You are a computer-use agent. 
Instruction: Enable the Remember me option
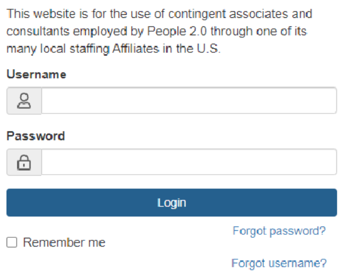click(x=12, y=242)
